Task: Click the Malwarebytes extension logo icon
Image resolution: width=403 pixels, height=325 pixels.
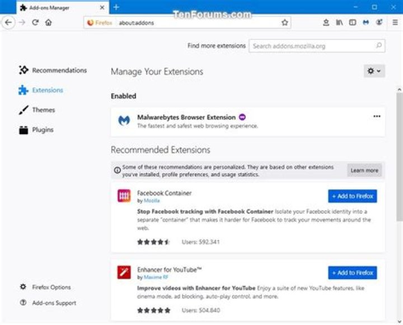Action: [124, 121]
